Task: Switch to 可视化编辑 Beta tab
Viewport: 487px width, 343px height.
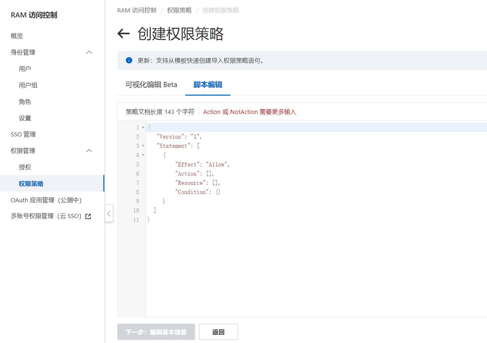Action: pyautogui.click(x=151, y=85)
